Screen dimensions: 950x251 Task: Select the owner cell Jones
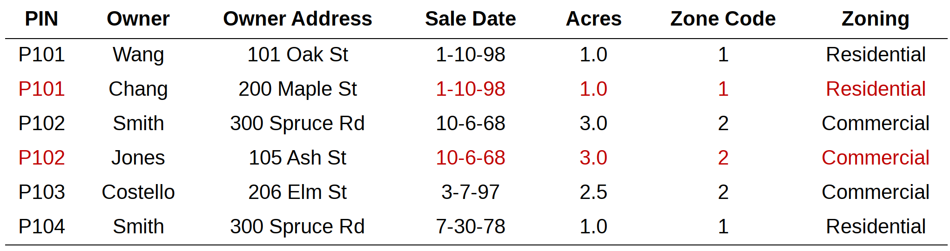click(x=138, y=158)
